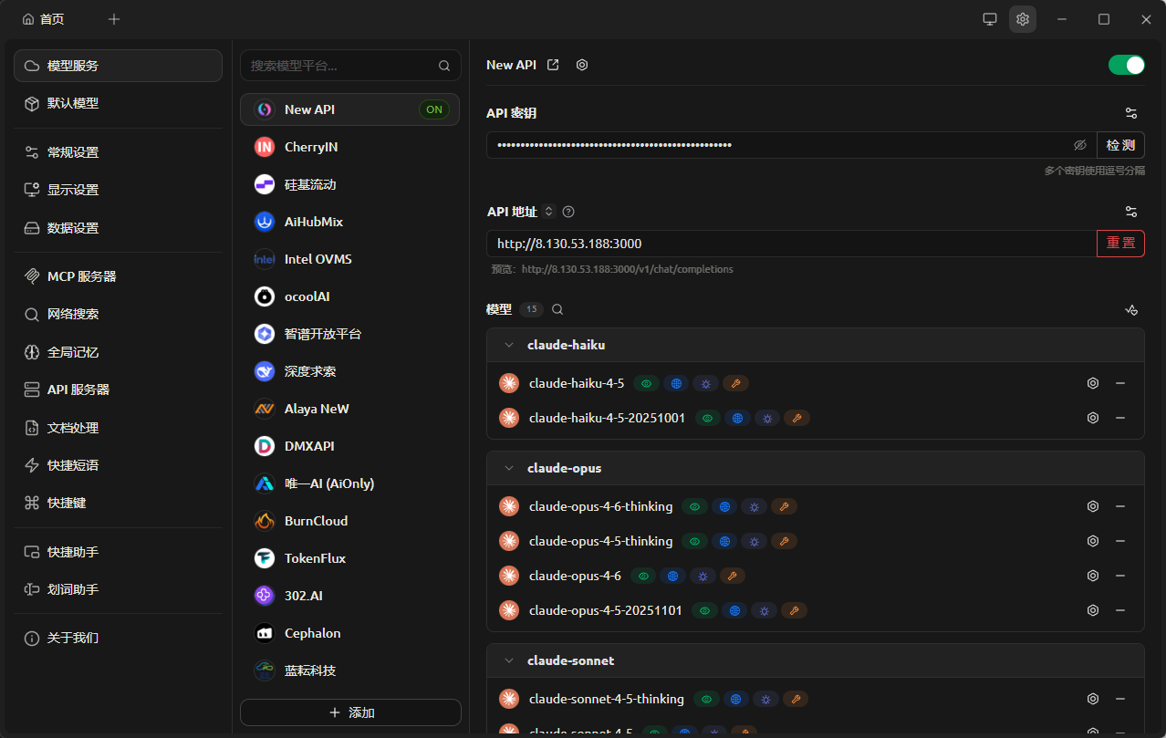
Task: Disable the New API provider switch
Action: coord(1126,65)
